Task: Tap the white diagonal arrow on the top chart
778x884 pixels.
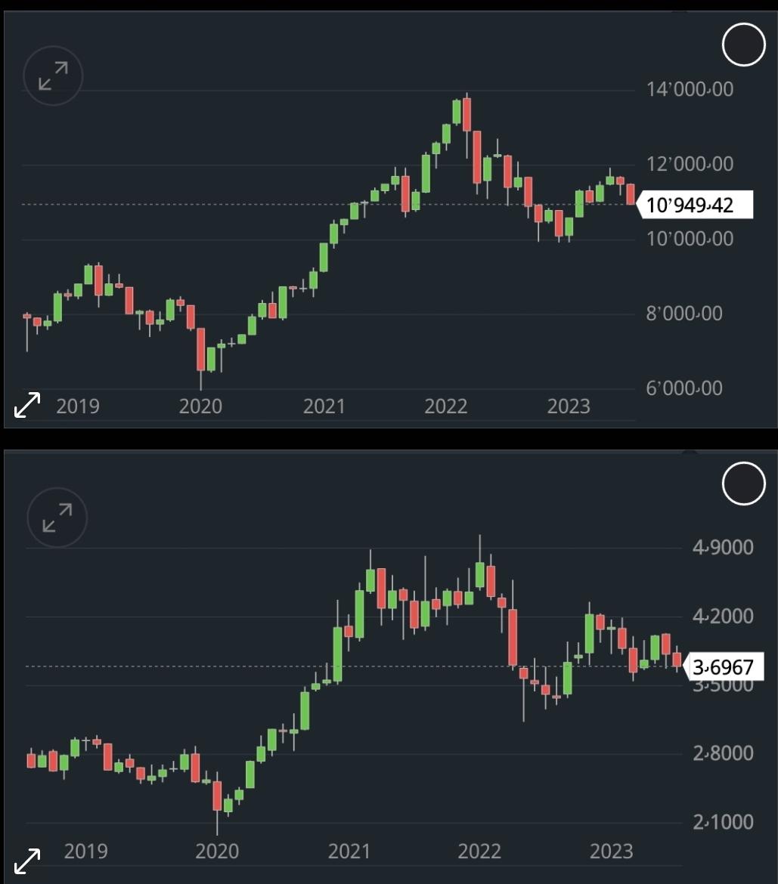Action: click(27, 405)
